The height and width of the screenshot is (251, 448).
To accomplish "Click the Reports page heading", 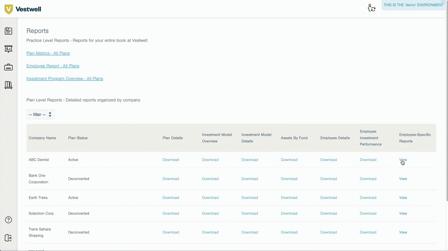I will [37, 31].
